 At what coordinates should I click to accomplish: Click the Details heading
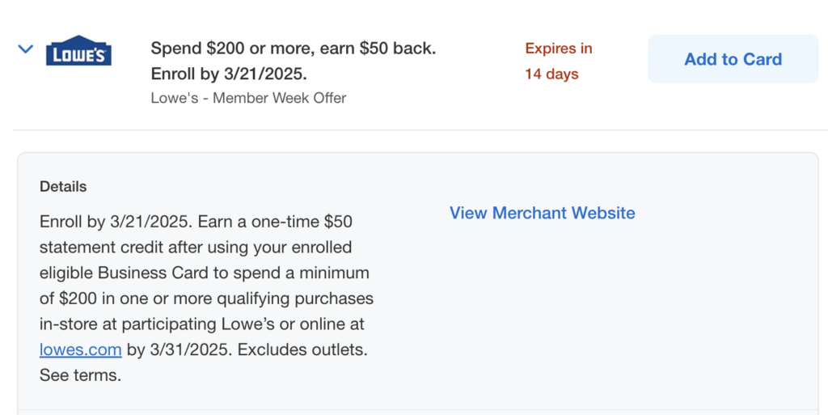[63, 187]
